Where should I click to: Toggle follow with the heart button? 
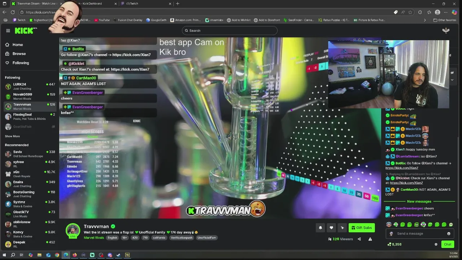click(x=331, y=227)
